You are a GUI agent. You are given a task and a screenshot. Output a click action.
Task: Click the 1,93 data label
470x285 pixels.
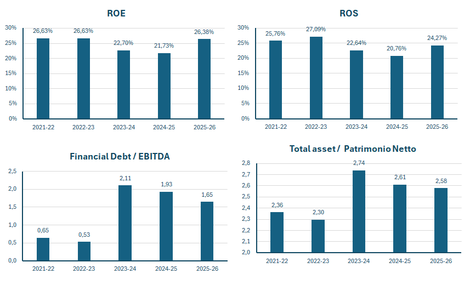166,184
